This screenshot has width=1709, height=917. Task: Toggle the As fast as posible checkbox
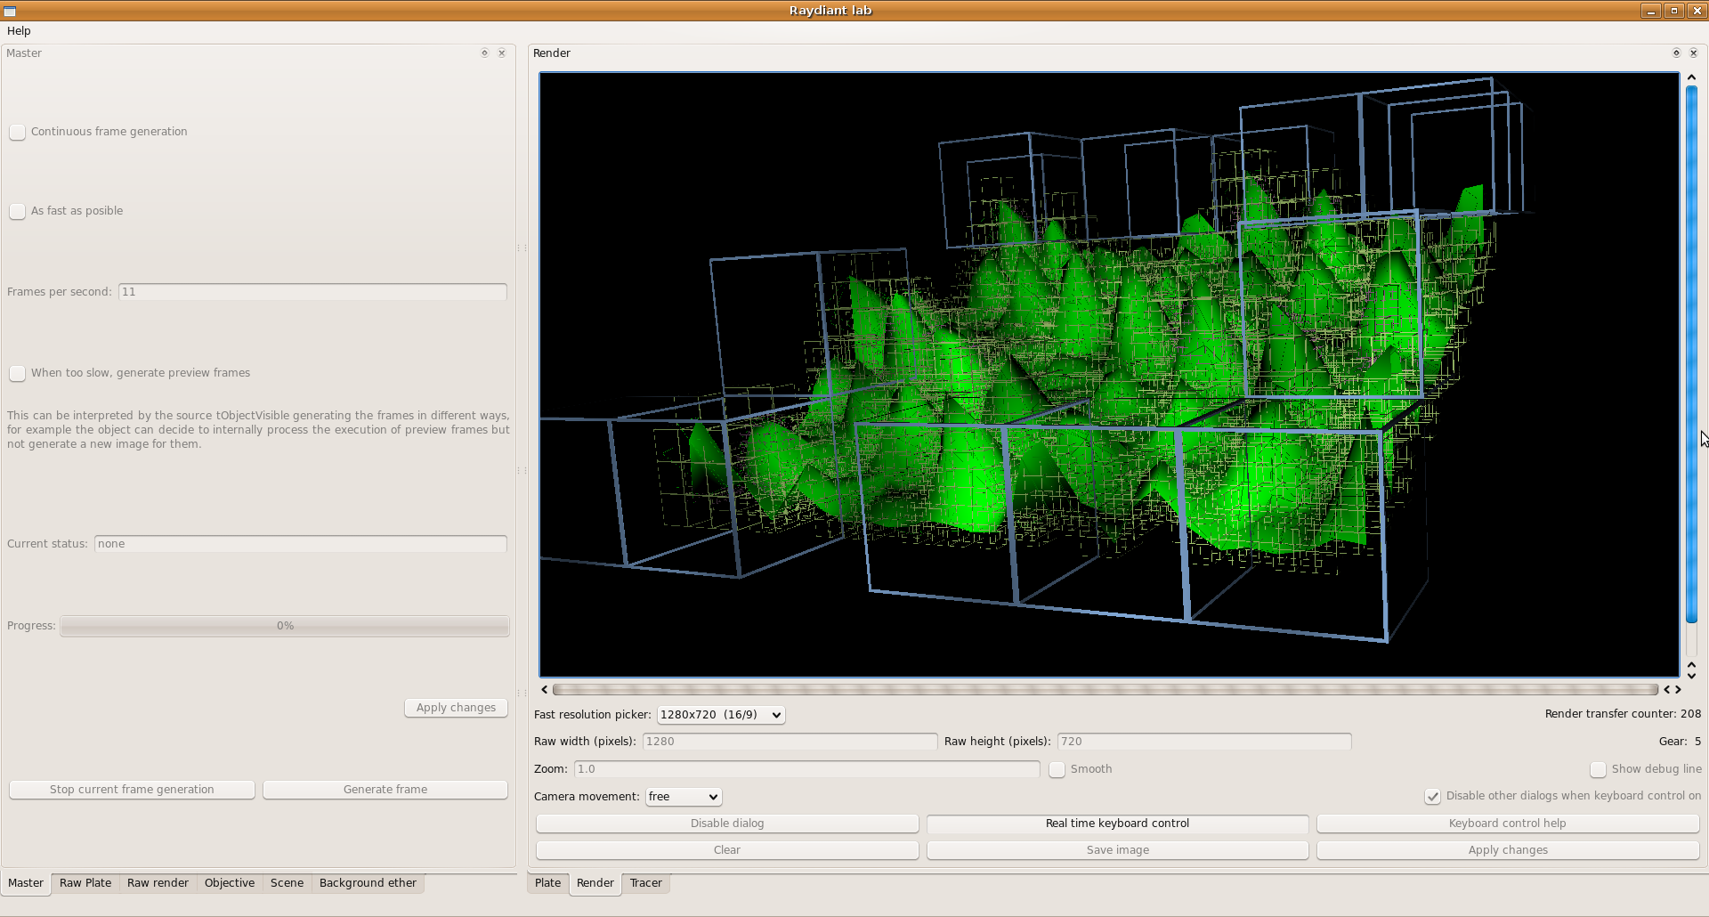[18, 212]
